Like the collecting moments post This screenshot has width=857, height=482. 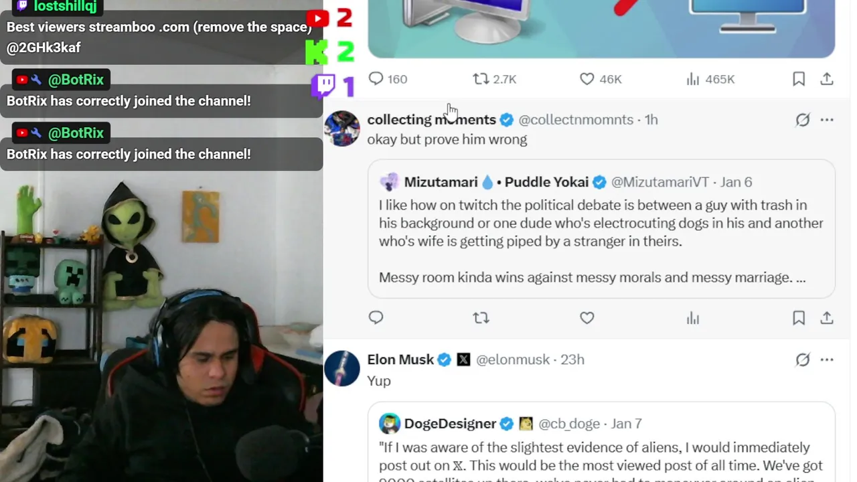click(x=587, y=318)
